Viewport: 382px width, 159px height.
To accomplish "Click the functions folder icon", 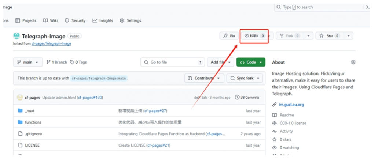I will tap(20, 122).
